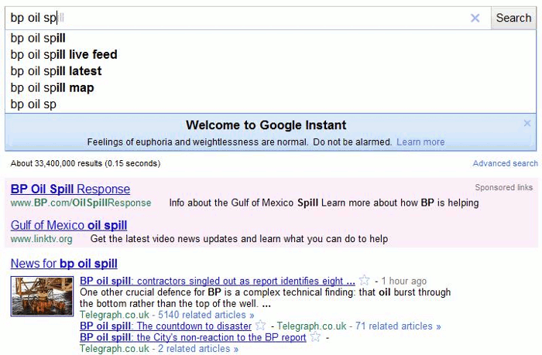Screen dimensions: 542x355
Task: Click the oil rig news thumbnail
Action: [x=42, y=296]
